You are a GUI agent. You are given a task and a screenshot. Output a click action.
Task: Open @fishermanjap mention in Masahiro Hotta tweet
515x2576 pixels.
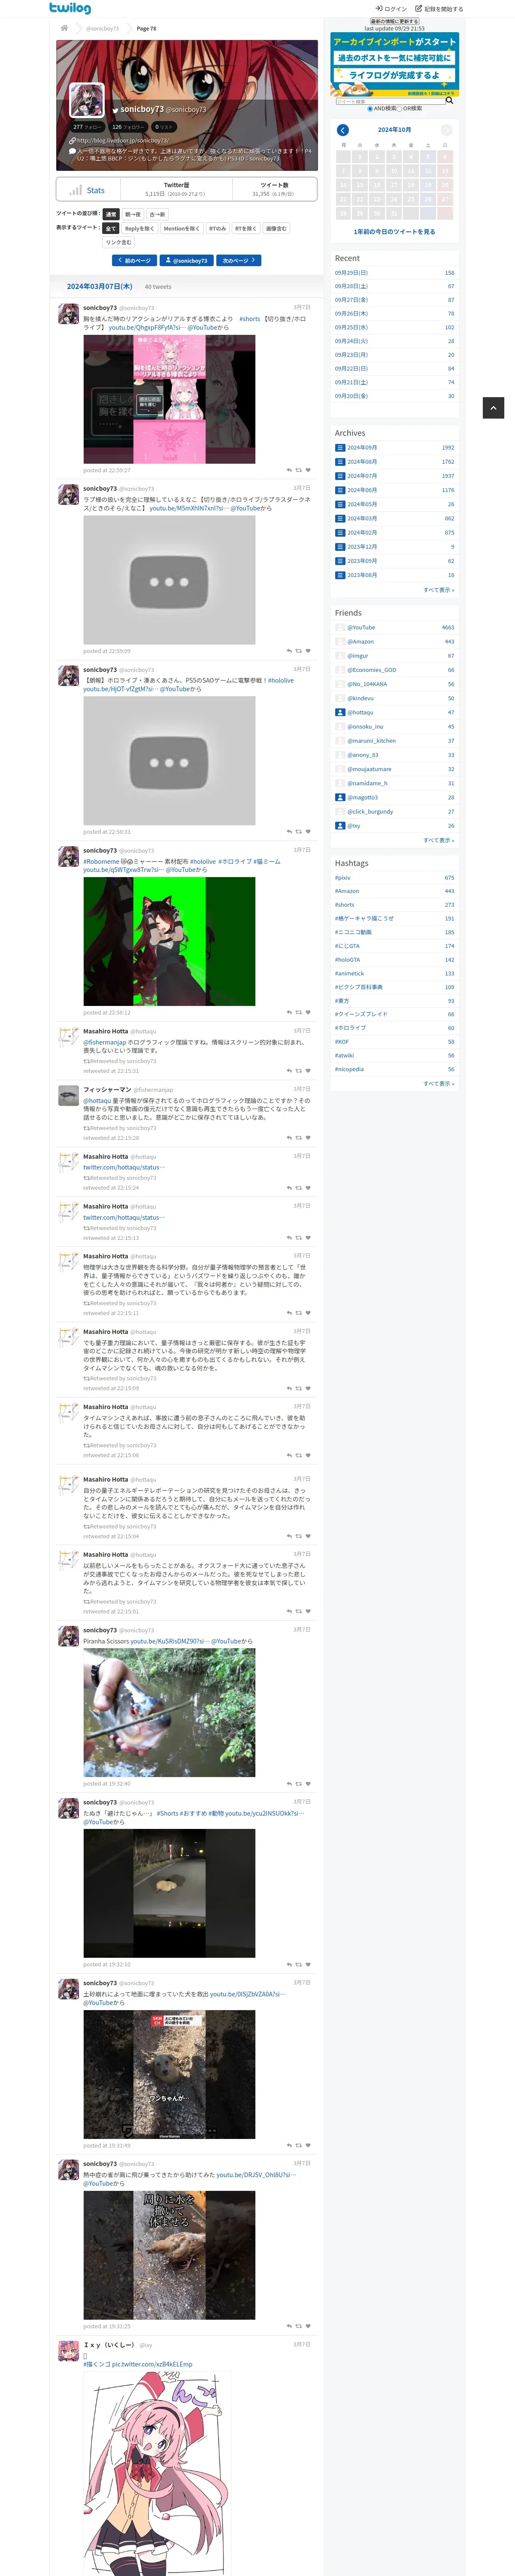tap(105, 1042)
